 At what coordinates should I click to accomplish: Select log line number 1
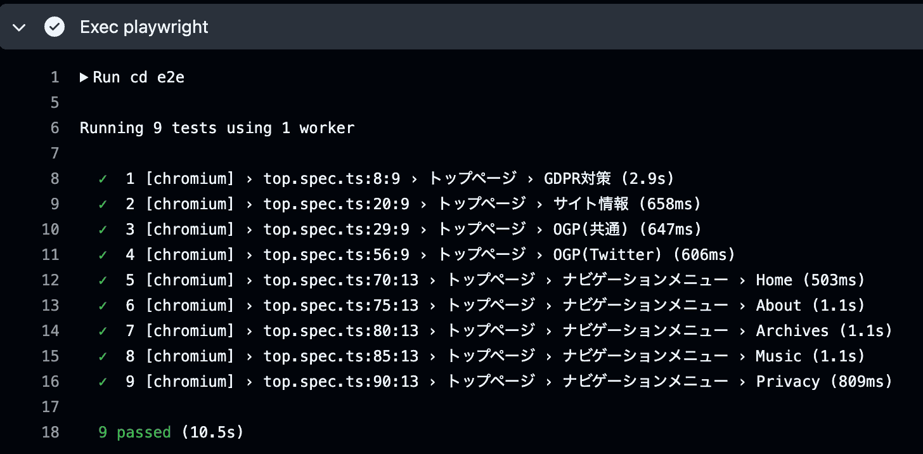click(54, 77)
